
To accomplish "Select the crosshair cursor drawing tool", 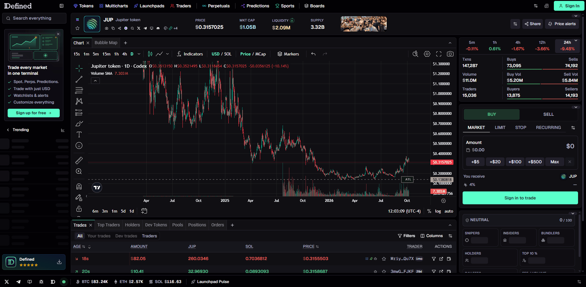I will 79,68.
